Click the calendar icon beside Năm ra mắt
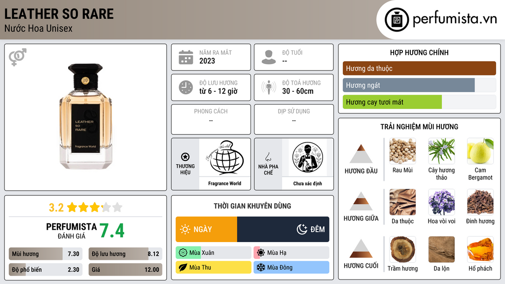505x284 pixels. point(186,57)
